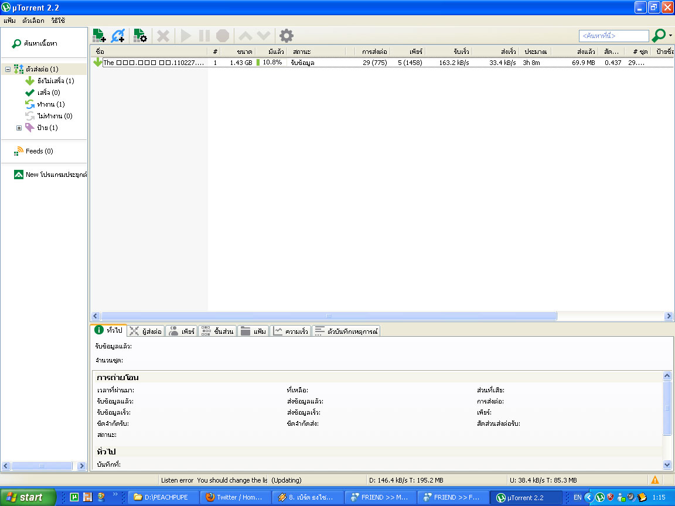The width and height of the screenshot is (675, 506).
Task: Click the orange warning icon in status bar
Action: 654,480
